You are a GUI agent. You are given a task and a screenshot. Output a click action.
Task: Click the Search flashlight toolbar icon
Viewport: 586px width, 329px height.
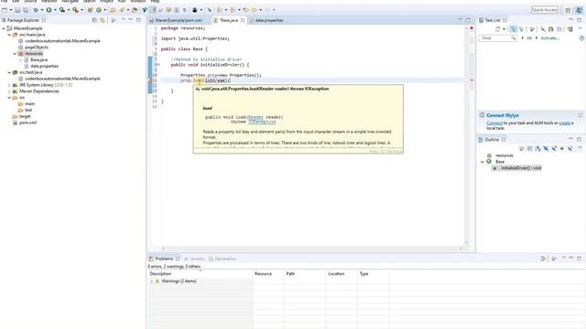coord(122,10)
